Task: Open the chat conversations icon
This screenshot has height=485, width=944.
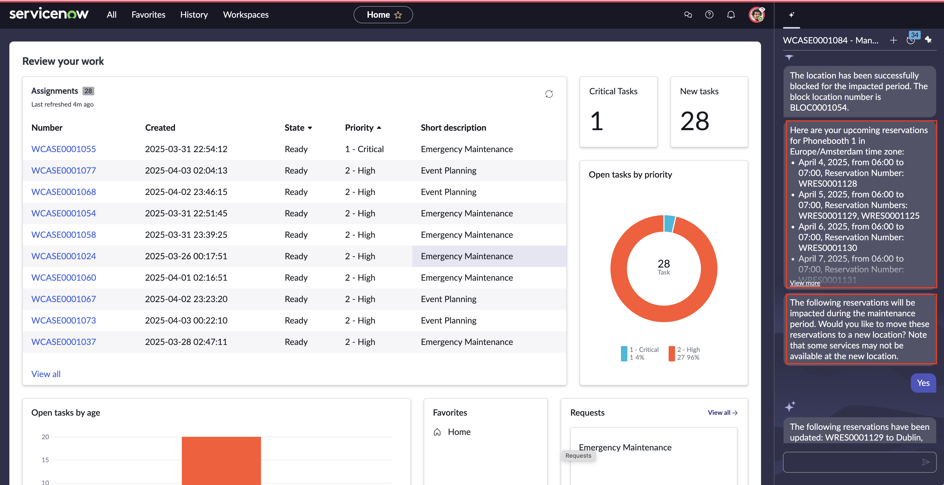Action: tap(688, 15)
